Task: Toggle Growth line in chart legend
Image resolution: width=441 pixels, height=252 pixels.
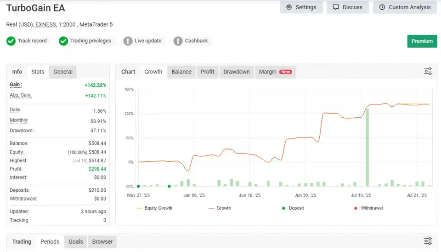Action: click(220, 208)
